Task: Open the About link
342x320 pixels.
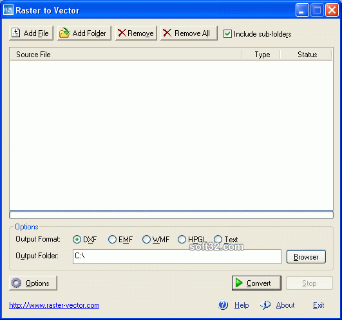Action: tap(285, 305)
